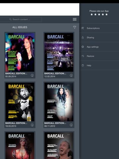Click the Help question mark icon
This screenshot has height=159, width=119.
pyautogui.click(x=83, y=65)
